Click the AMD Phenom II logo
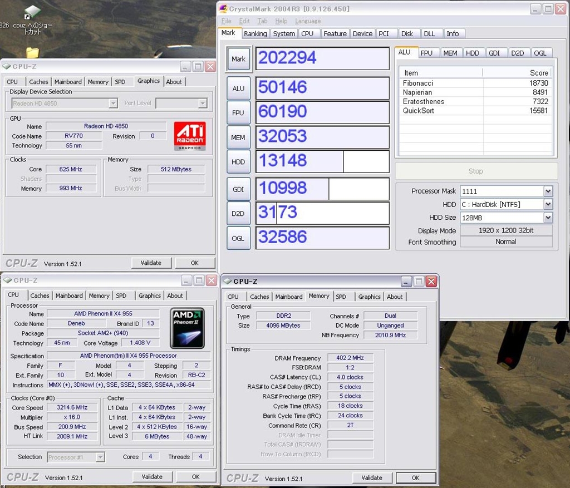This screenshot has height=488, width=570. [x=187, y=328]
